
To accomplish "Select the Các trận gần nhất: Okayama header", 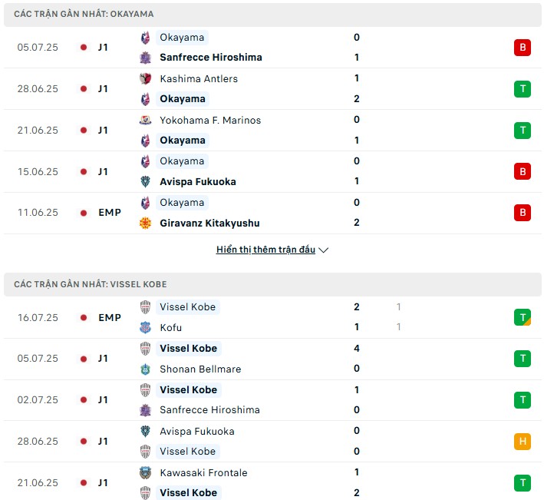I will tap(272, 15).
